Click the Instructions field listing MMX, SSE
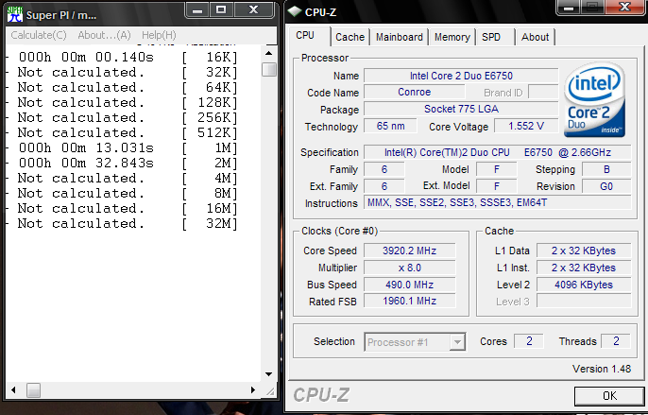This screenshot has width=648, height=415. tap(497, 202)
